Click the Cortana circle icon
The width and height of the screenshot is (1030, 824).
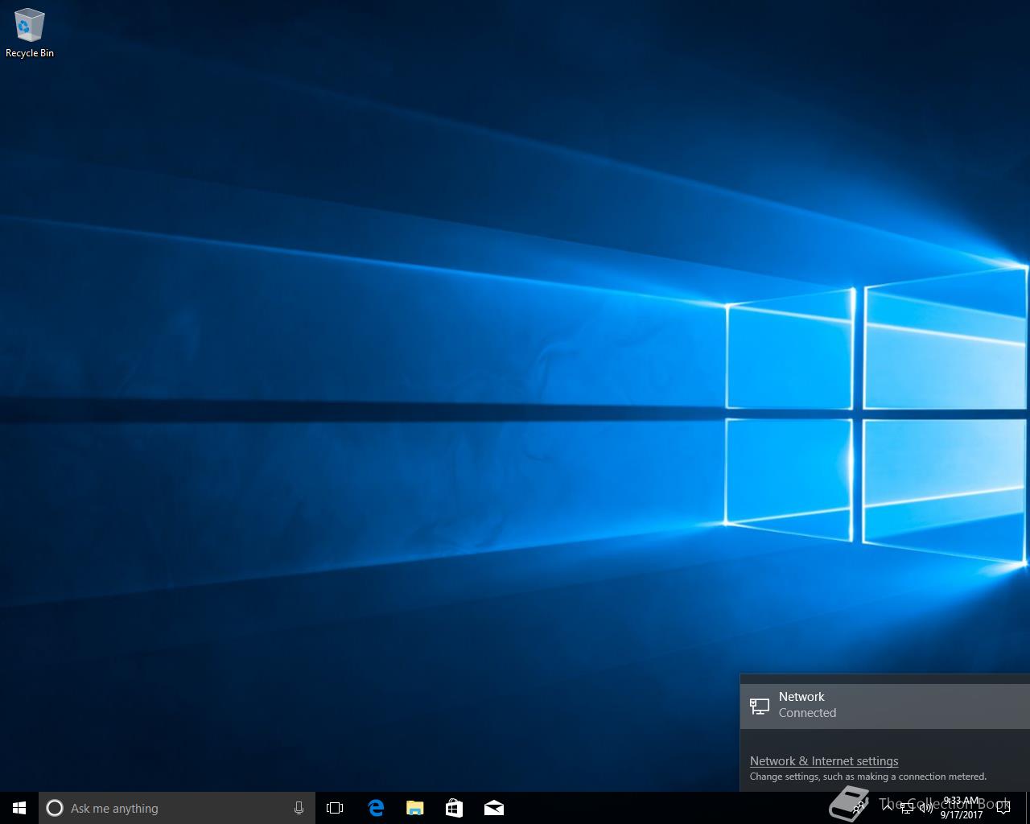tap(55, 808)
